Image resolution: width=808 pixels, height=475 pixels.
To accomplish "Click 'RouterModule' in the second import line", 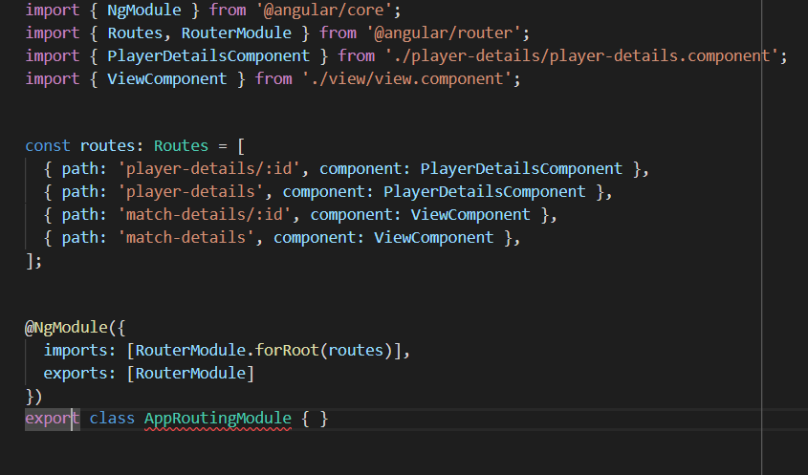I will point(236,32).
